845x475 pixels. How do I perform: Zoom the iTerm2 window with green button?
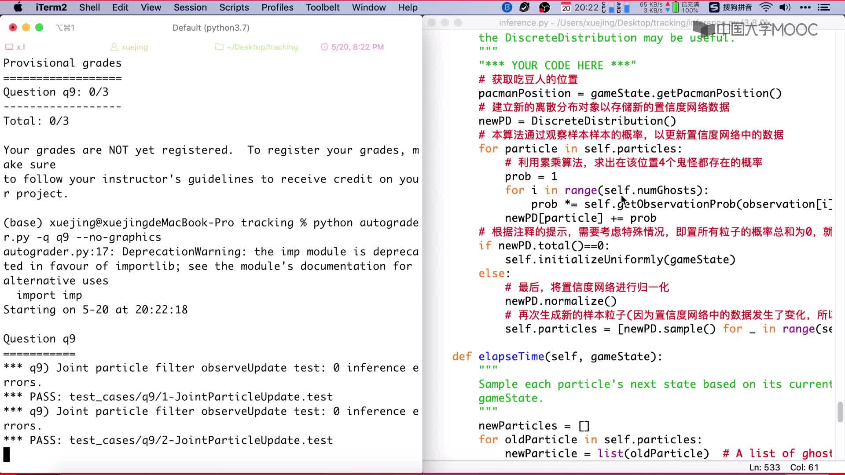(x=39, y=27)
